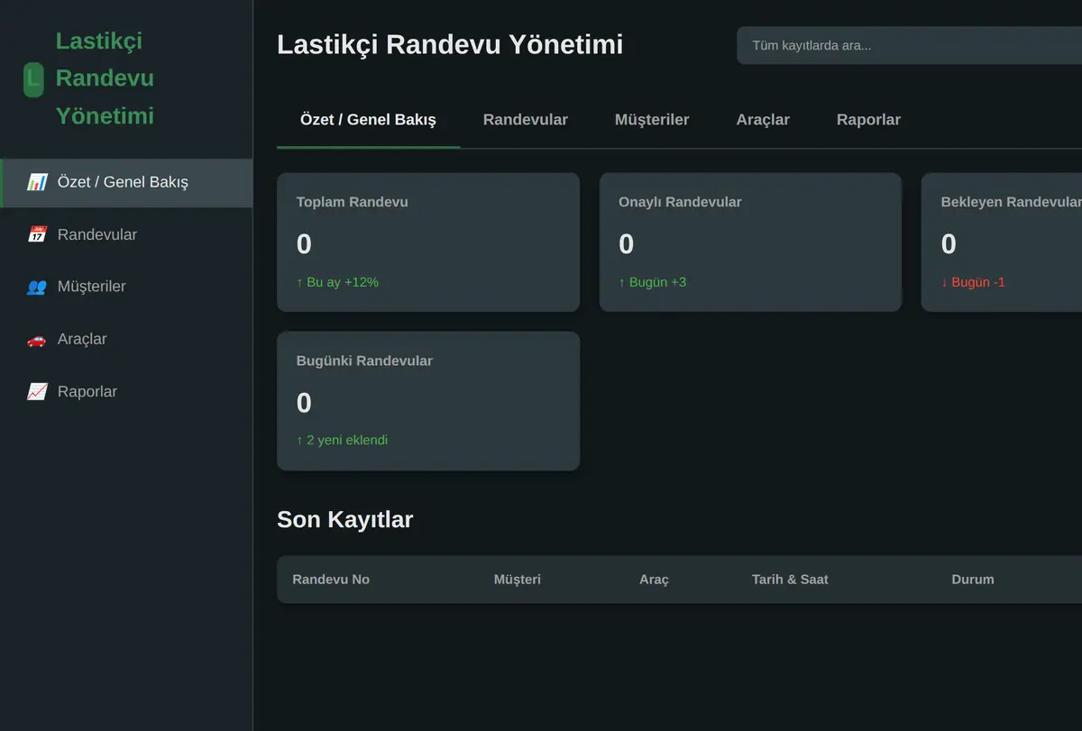The image size is (1082, 731).
Task: Click the Toplam Randevu summary card
Action: 428,242
